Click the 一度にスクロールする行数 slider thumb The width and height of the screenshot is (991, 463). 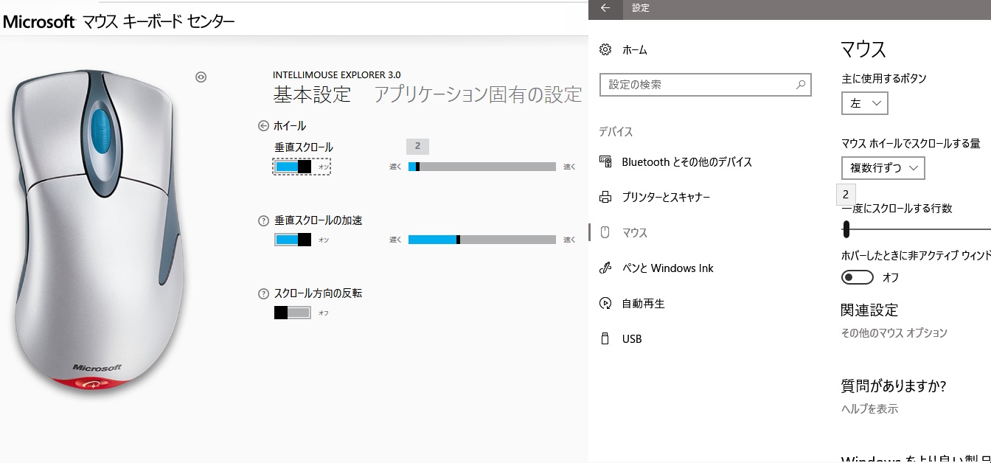click(x=846, y=230)
